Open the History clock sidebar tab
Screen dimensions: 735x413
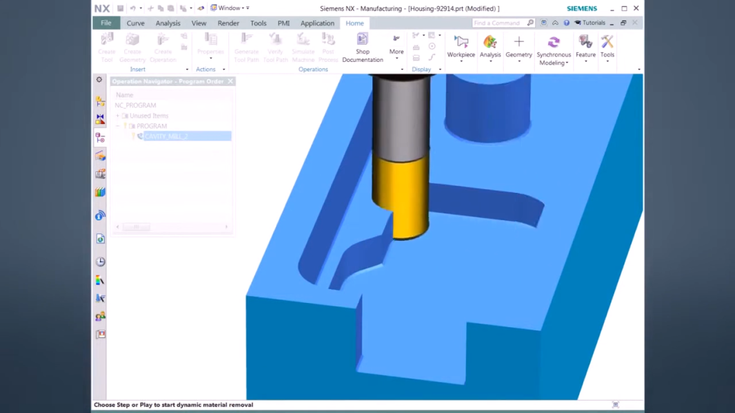coord(100,262)
